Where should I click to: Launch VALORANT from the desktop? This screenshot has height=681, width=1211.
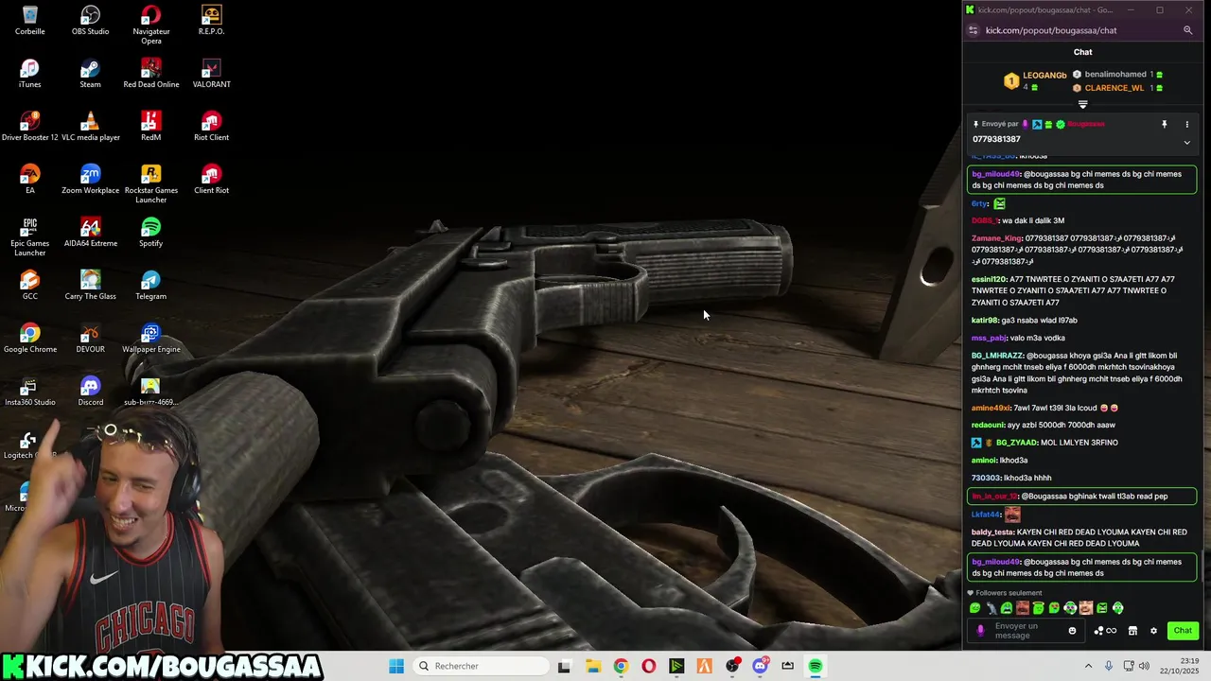(212, 73)
